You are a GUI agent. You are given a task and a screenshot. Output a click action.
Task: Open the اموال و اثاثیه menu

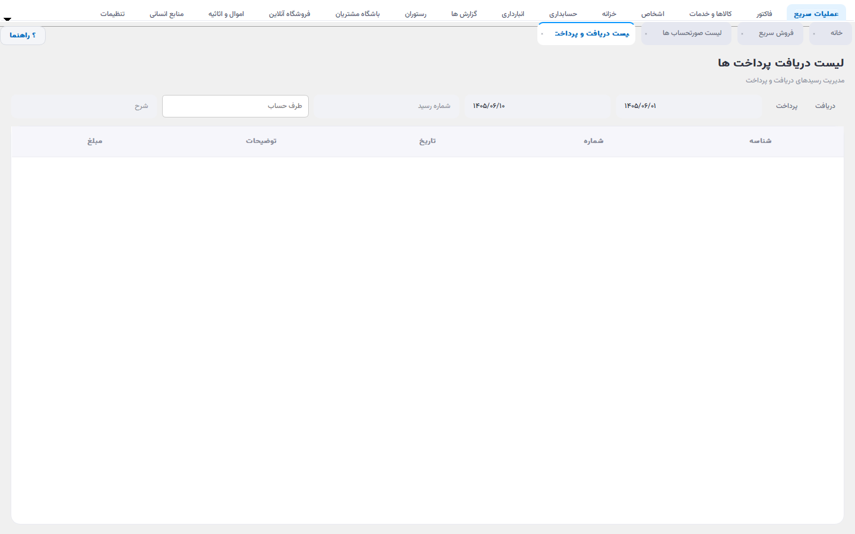click(x=226, y=14)
